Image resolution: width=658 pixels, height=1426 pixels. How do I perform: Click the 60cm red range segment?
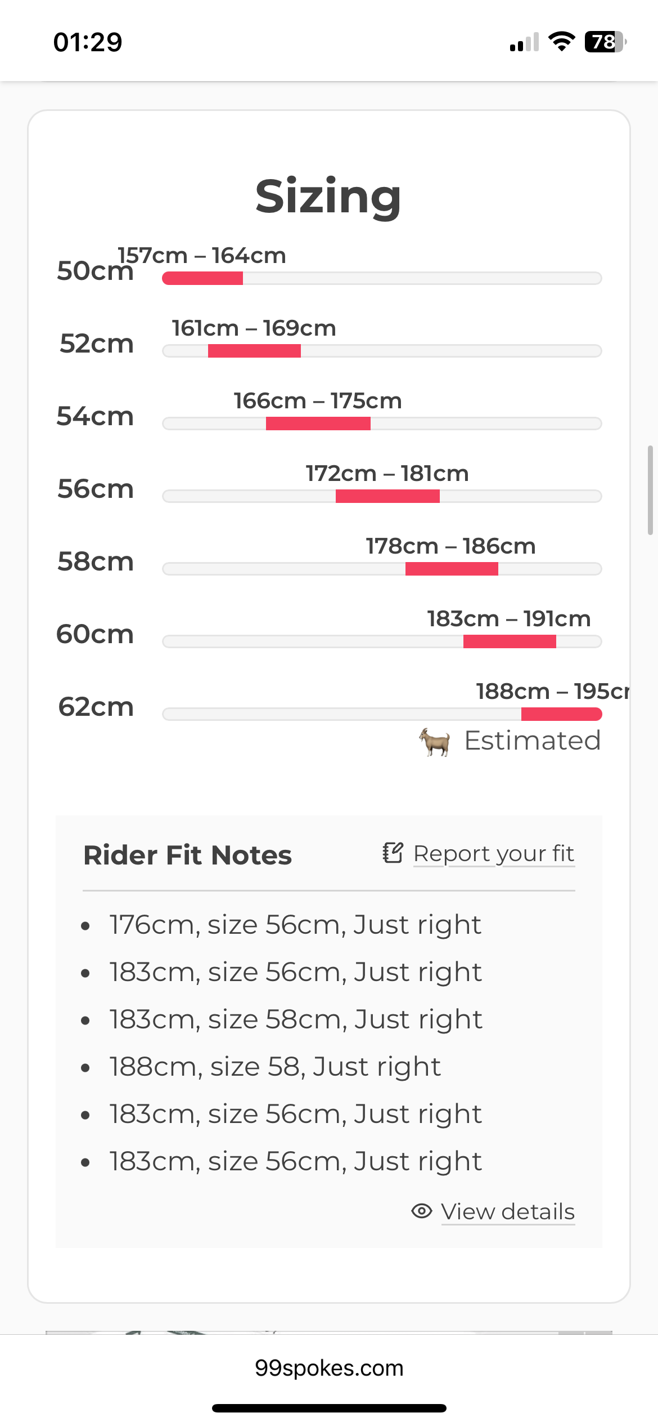pos(510,641)
